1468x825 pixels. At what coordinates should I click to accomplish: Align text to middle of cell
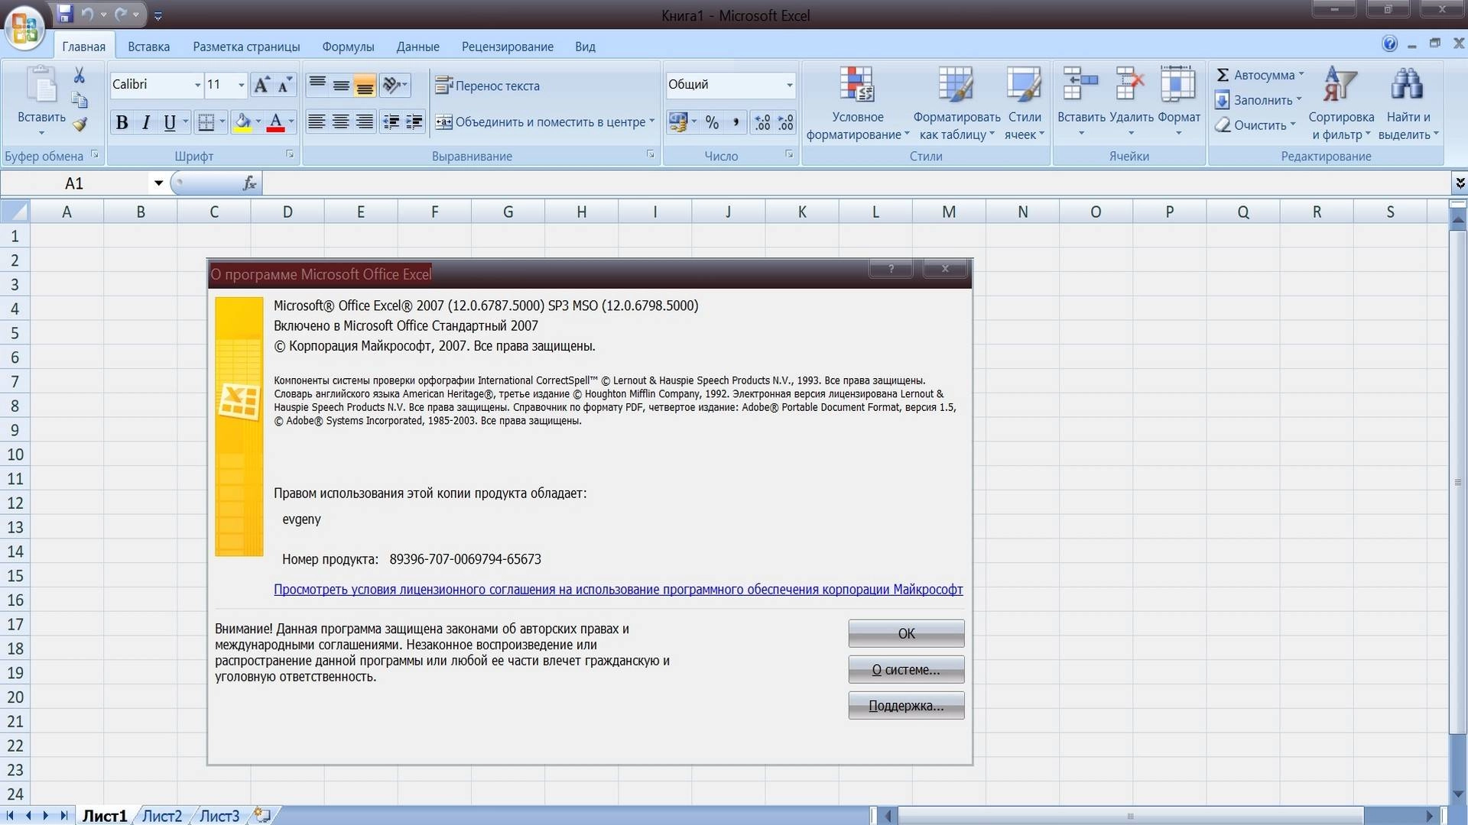point(341,85)
